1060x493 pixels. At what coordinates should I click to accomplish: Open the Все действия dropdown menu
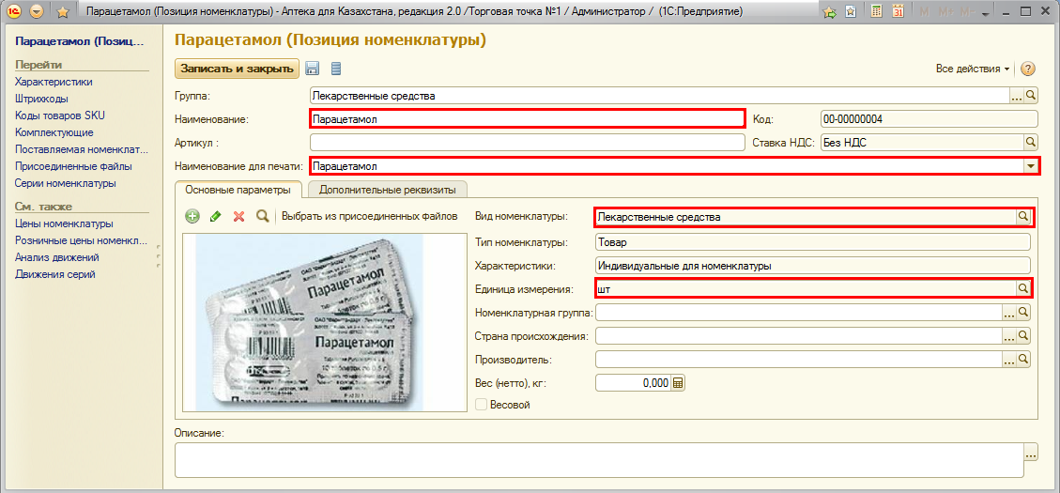[x=973, y=69]
